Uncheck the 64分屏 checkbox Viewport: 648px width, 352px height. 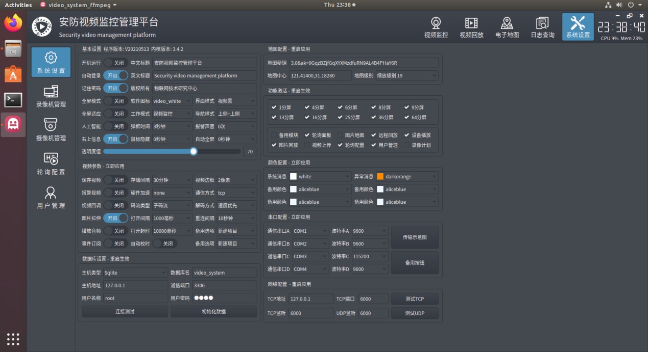(x=407, y=117)
